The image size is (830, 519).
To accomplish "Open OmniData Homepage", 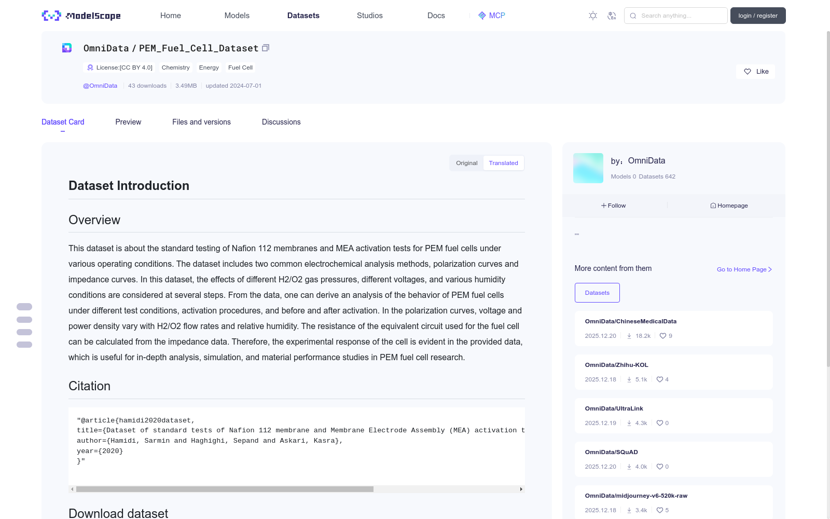I will point(729,206).
